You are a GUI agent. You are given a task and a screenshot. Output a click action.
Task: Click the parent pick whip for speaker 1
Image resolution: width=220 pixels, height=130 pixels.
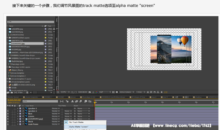coord(75,108)
